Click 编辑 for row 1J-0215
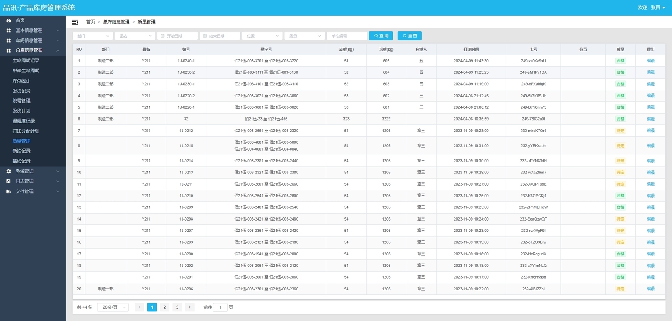The height and width of the screenshot is (321, 672). click(x=651, y=146)
